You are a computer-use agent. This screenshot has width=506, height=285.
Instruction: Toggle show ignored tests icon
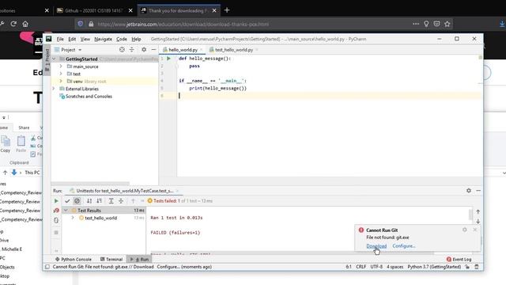point(77,201)
